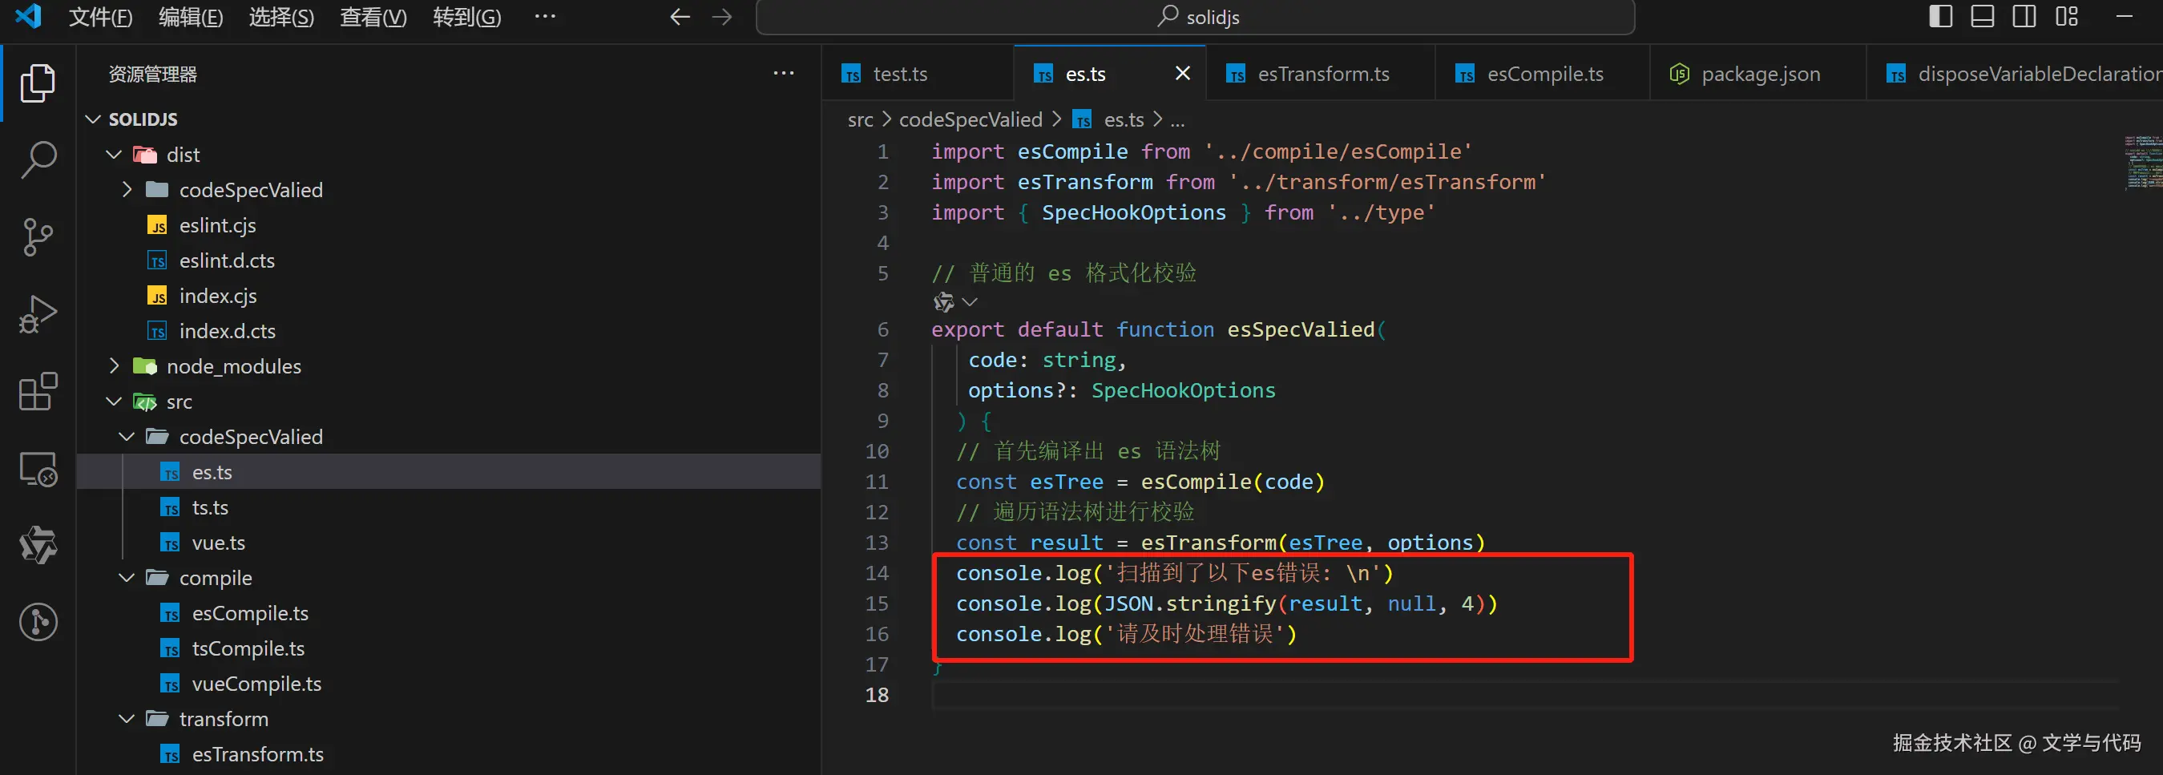The width and height of the screenshot is (2163, 775).
Task: Open ts.ts in the explorer tree
Action: tap(210, 508)
